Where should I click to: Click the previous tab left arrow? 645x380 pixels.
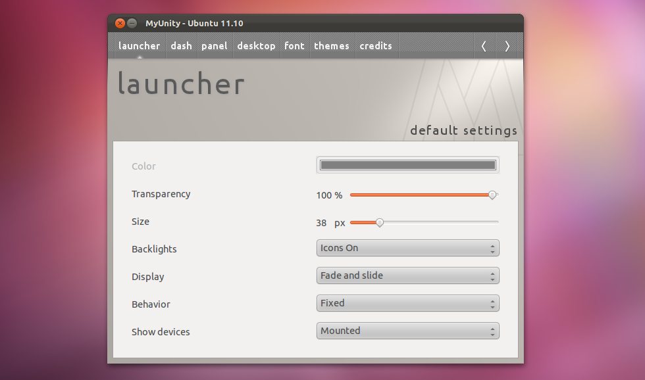(x=484, y=46)
